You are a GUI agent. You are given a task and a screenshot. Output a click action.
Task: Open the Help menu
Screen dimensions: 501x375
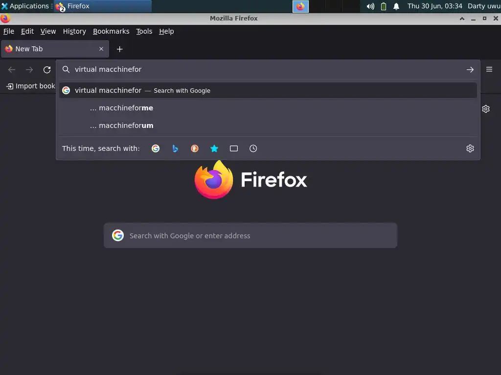(x=166, y=31)
